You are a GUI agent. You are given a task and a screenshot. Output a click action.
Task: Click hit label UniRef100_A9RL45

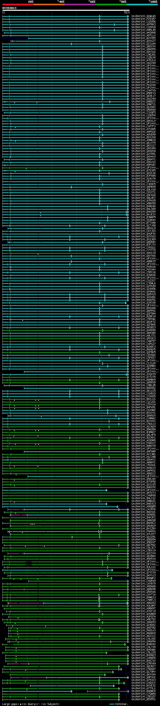point(143,30)
